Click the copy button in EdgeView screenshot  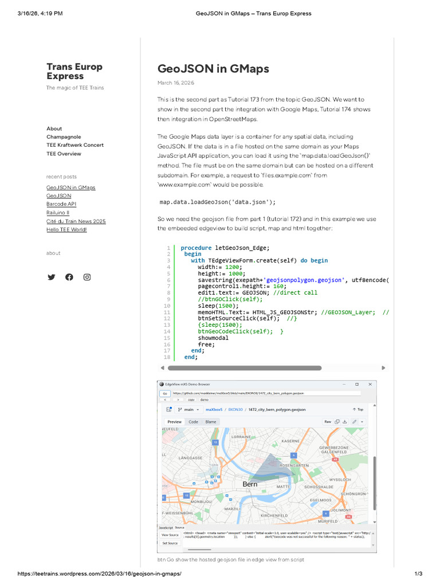pos(191,400)
